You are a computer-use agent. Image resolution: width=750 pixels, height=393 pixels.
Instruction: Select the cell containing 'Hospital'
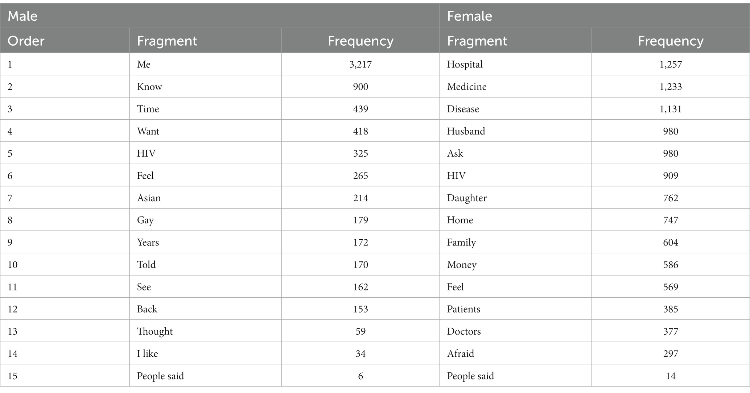[515, 64]
